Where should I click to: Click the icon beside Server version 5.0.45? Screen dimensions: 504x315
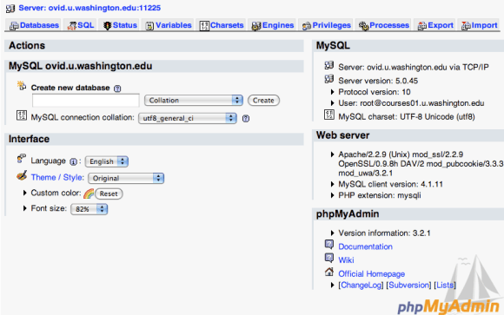[x=329, y=79]
